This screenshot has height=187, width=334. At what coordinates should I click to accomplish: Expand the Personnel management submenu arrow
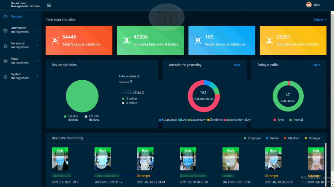[37, 45]
